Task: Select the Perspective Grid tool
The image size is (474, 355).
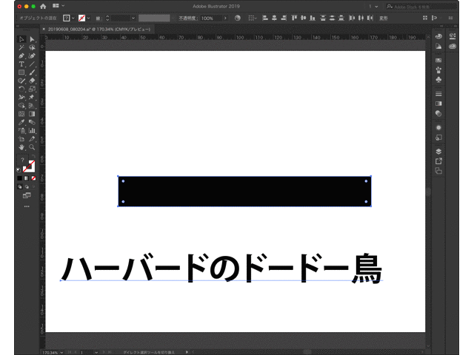Action: (32, 106)
